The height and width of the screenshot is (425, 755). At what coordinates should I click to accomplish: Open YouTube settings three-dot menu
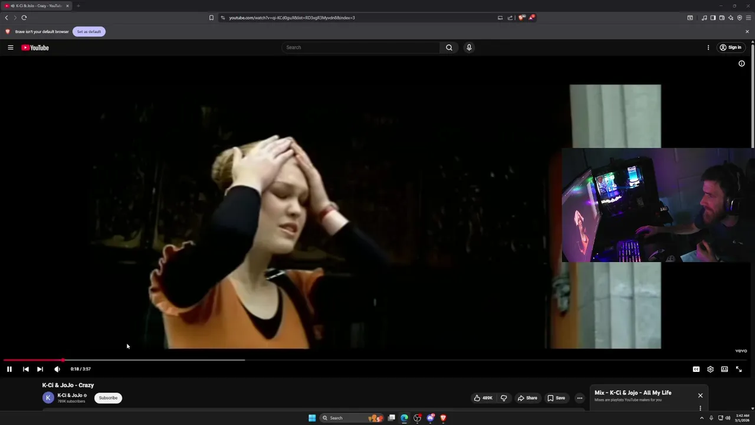point(708,47)
